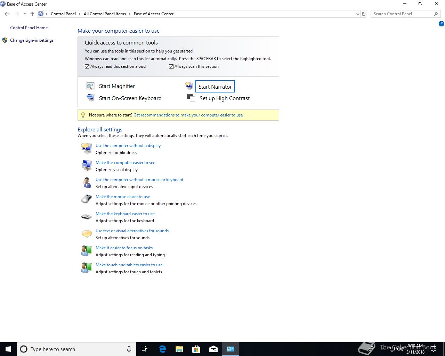Viewport: 445px width, 356px height.
Task: Open 'Make the keyboard easier to use' link
Action: [x=125, y=214]
